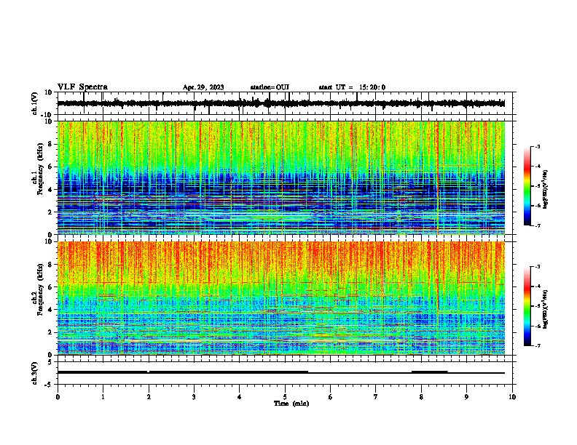Click the "ch.1(V)" waveform axis label
The height and width of the screenshot is (445, 577).
click(35, 103)
